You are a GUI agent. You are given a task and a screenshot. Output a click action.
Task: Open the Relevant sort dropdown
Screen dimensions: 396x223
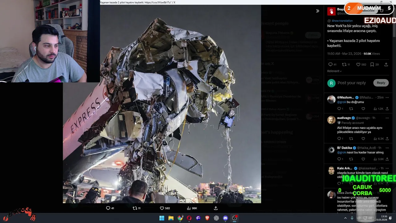[334, 71]
